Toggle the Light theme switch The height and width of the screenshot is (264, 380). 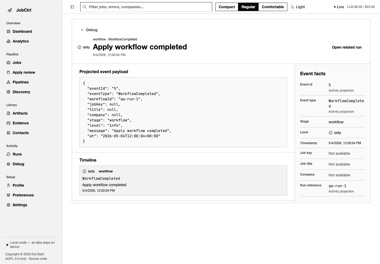tap(298, 7)
